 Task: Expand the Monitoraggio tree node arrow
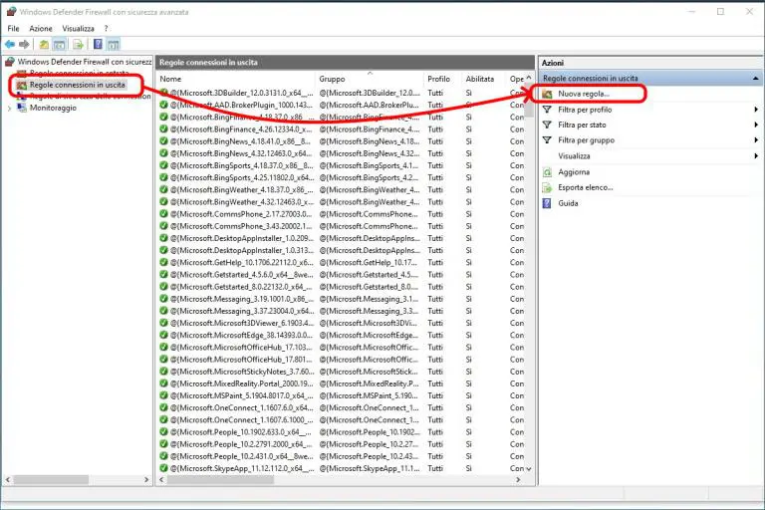click(x=9, y=108)
